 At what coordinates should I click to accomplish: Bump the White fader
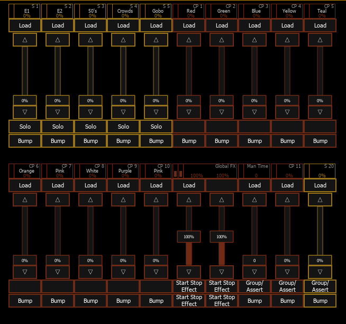click(x=90, y=301)
